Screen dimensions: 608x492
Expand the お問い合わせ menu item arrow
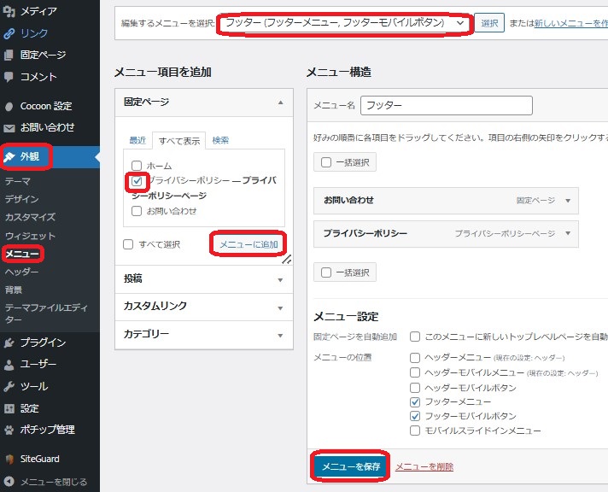(x=568, y=201)
